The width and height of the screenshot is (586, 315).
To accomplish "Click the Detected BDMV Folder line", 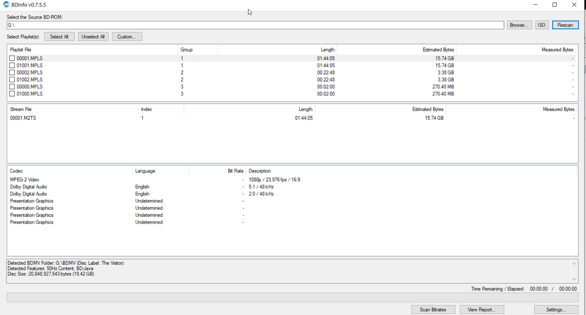I will coord(65,263).
